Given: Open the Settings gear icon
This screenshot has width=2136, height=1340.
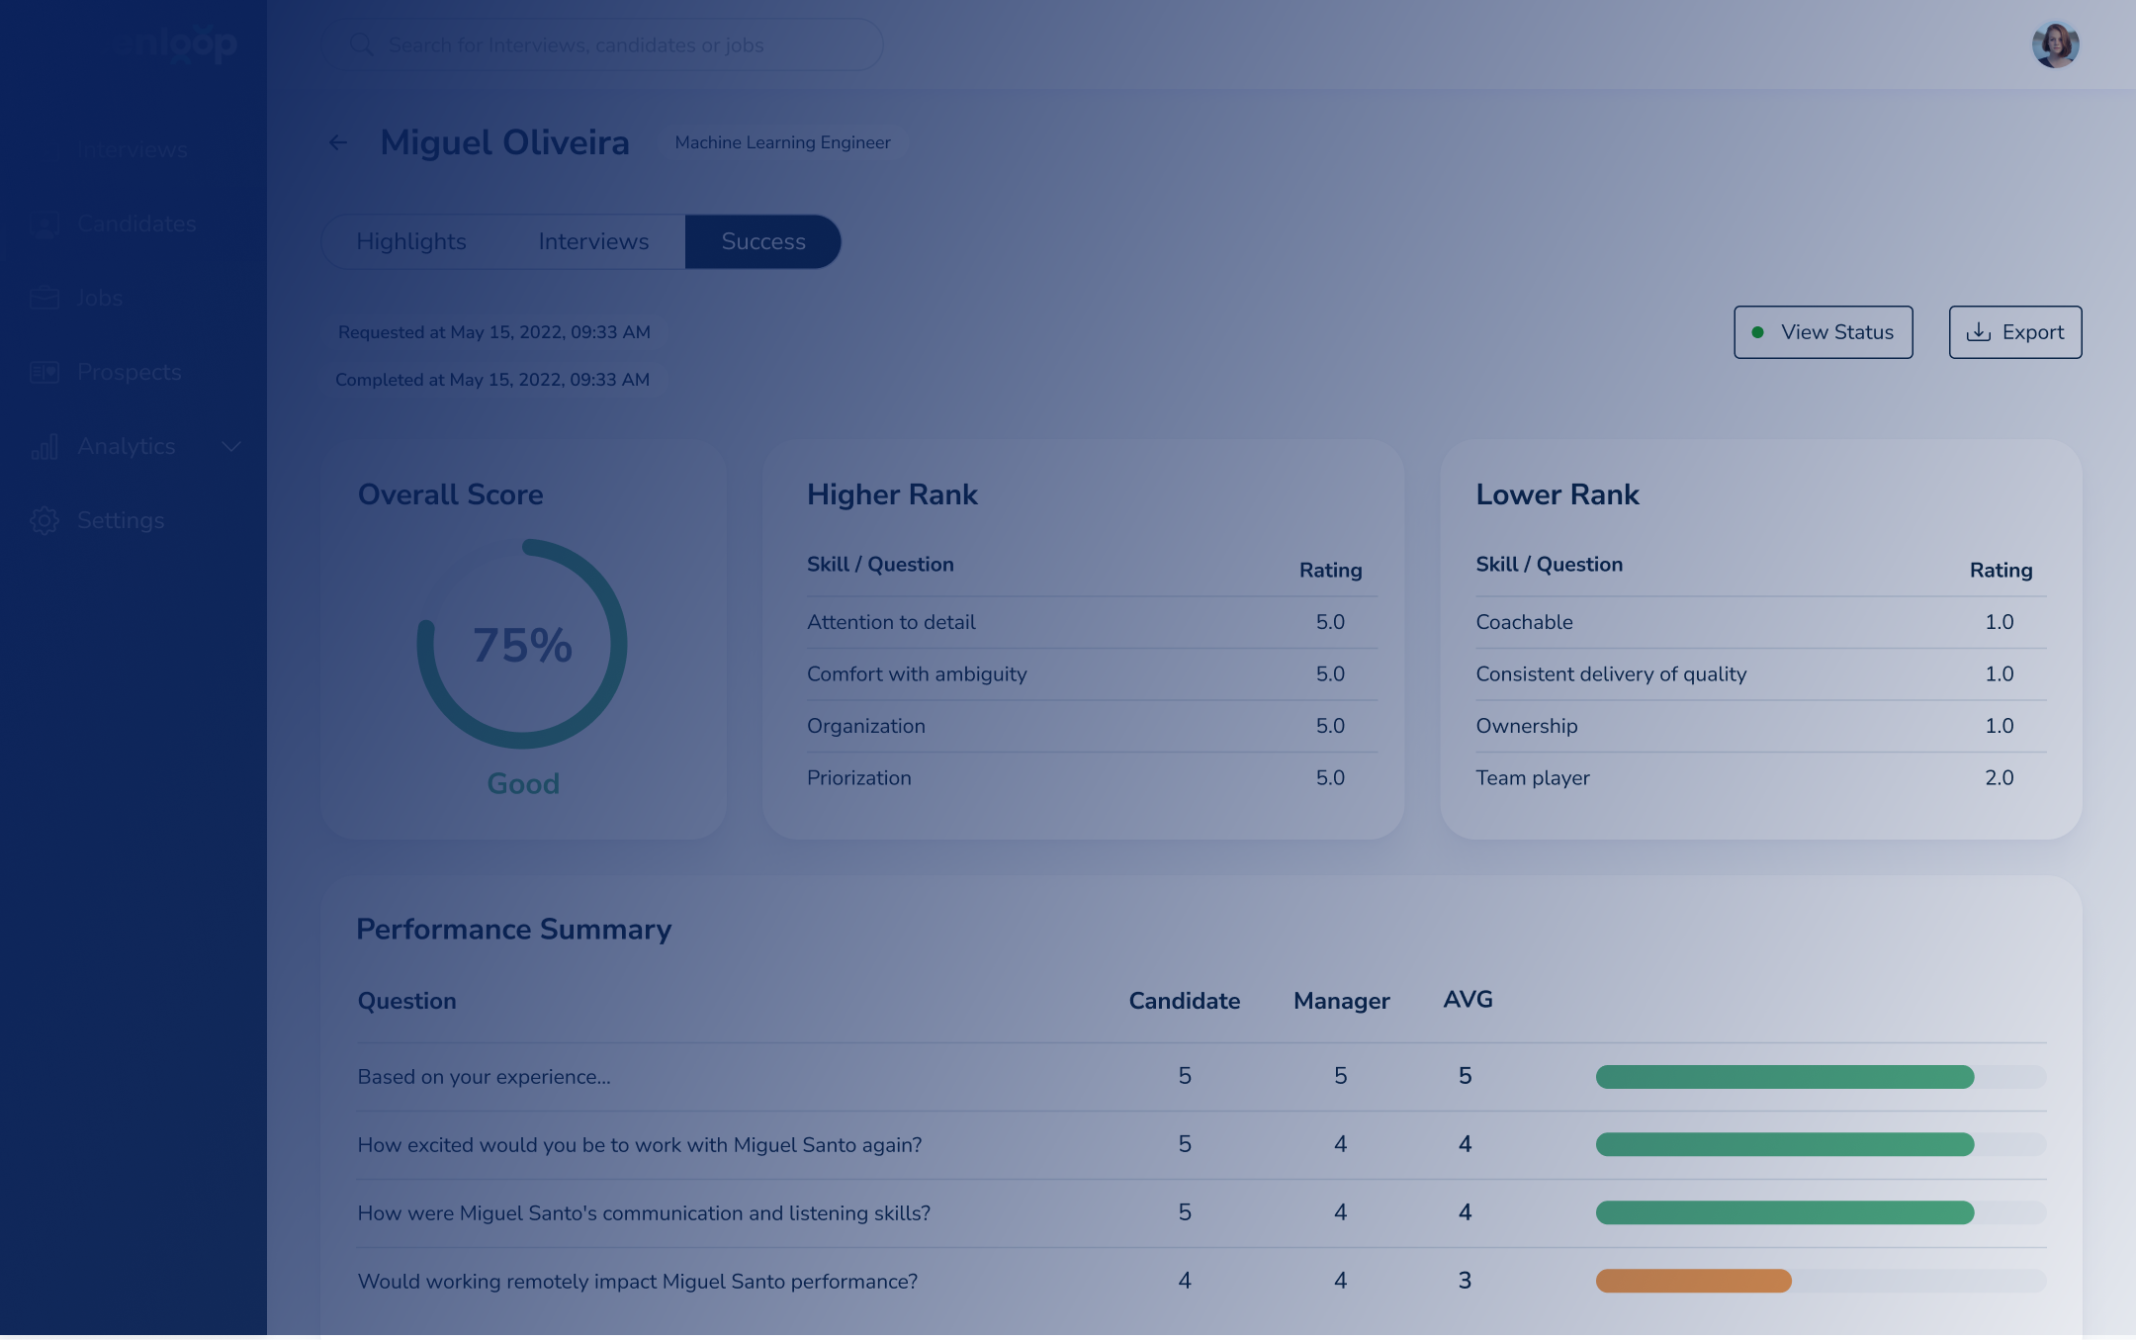Looking at the screenshot, I should pyautogui.click(x=44, y=521).
